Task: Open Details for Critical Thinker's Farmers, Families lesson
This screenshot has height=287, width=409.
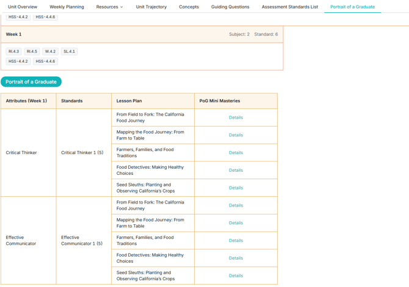Action: (236, 153)
